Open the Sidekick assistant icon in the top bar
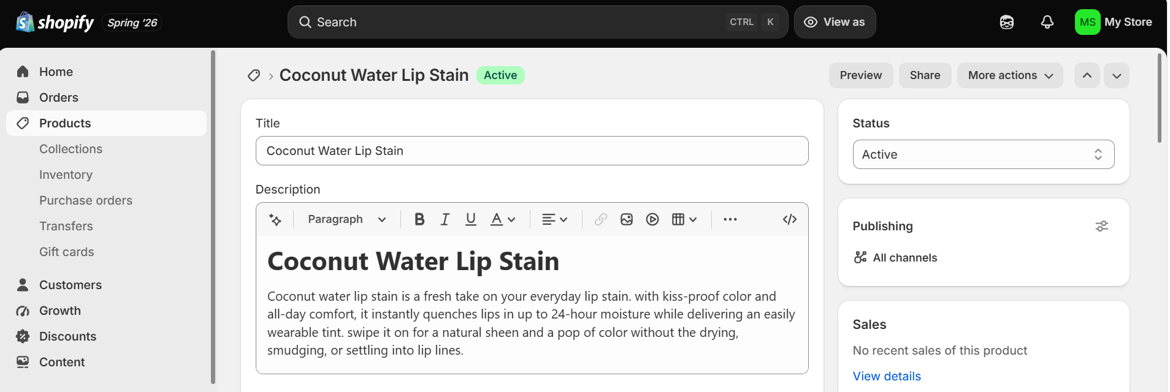Viewport: 1170px width, 392px height. tap(1007, 22)
